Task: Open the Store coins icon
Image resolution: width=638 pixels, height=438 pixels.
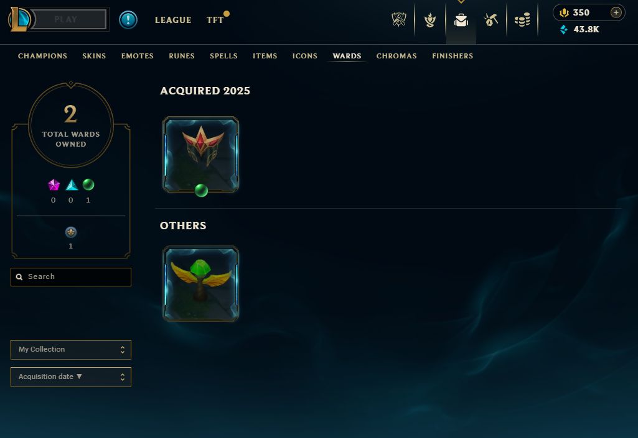Action: click(522, 19)
